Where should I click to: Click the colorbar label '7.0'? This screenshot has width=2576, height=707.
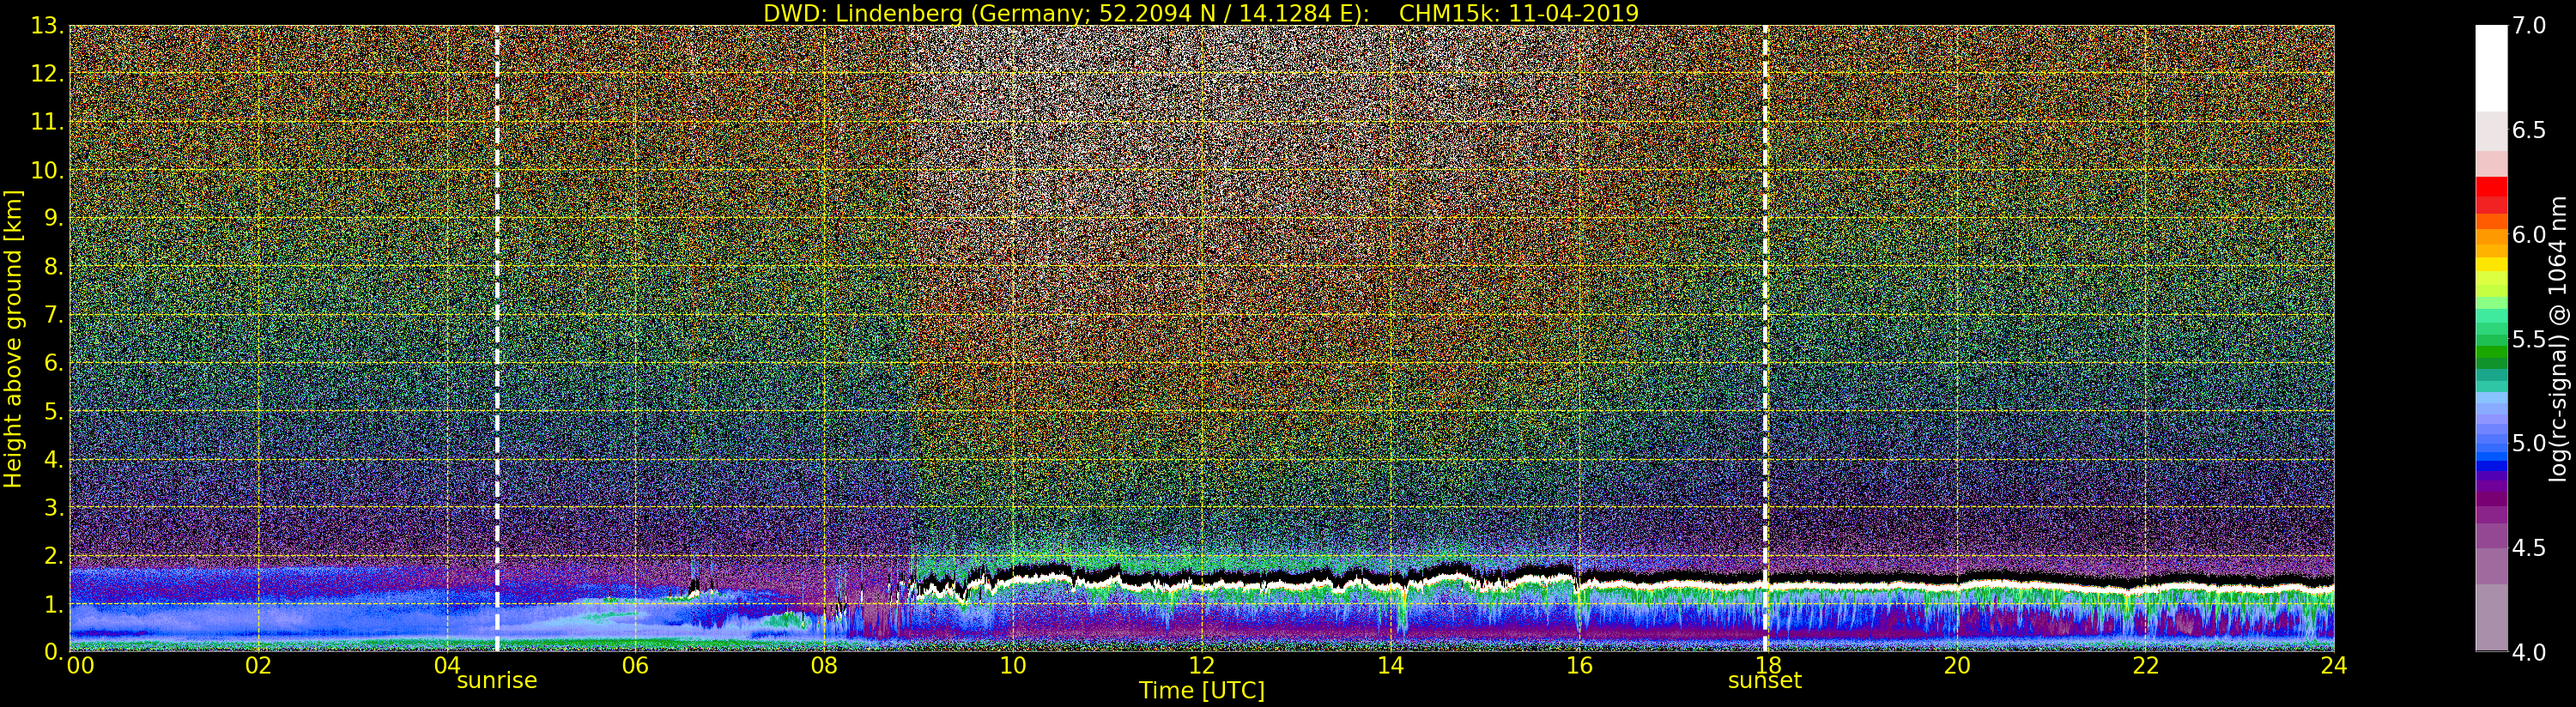click(x=2529, y=26)
